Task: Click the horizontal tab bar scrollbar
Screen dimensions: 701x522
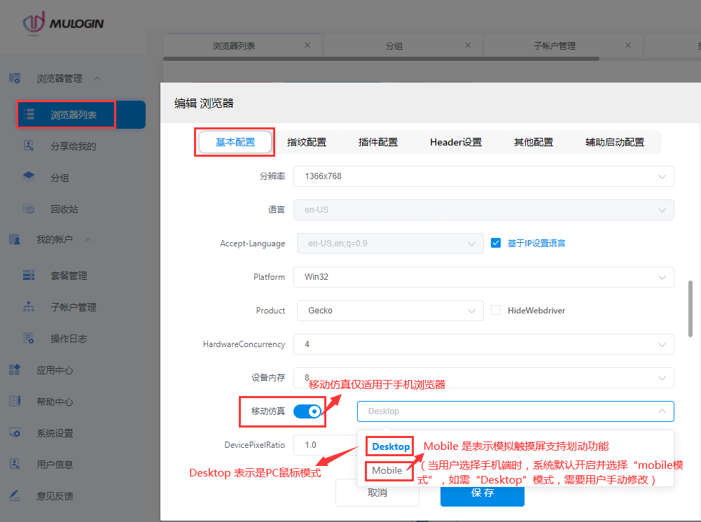Action: pyautogui.click(x=381, y=59)
